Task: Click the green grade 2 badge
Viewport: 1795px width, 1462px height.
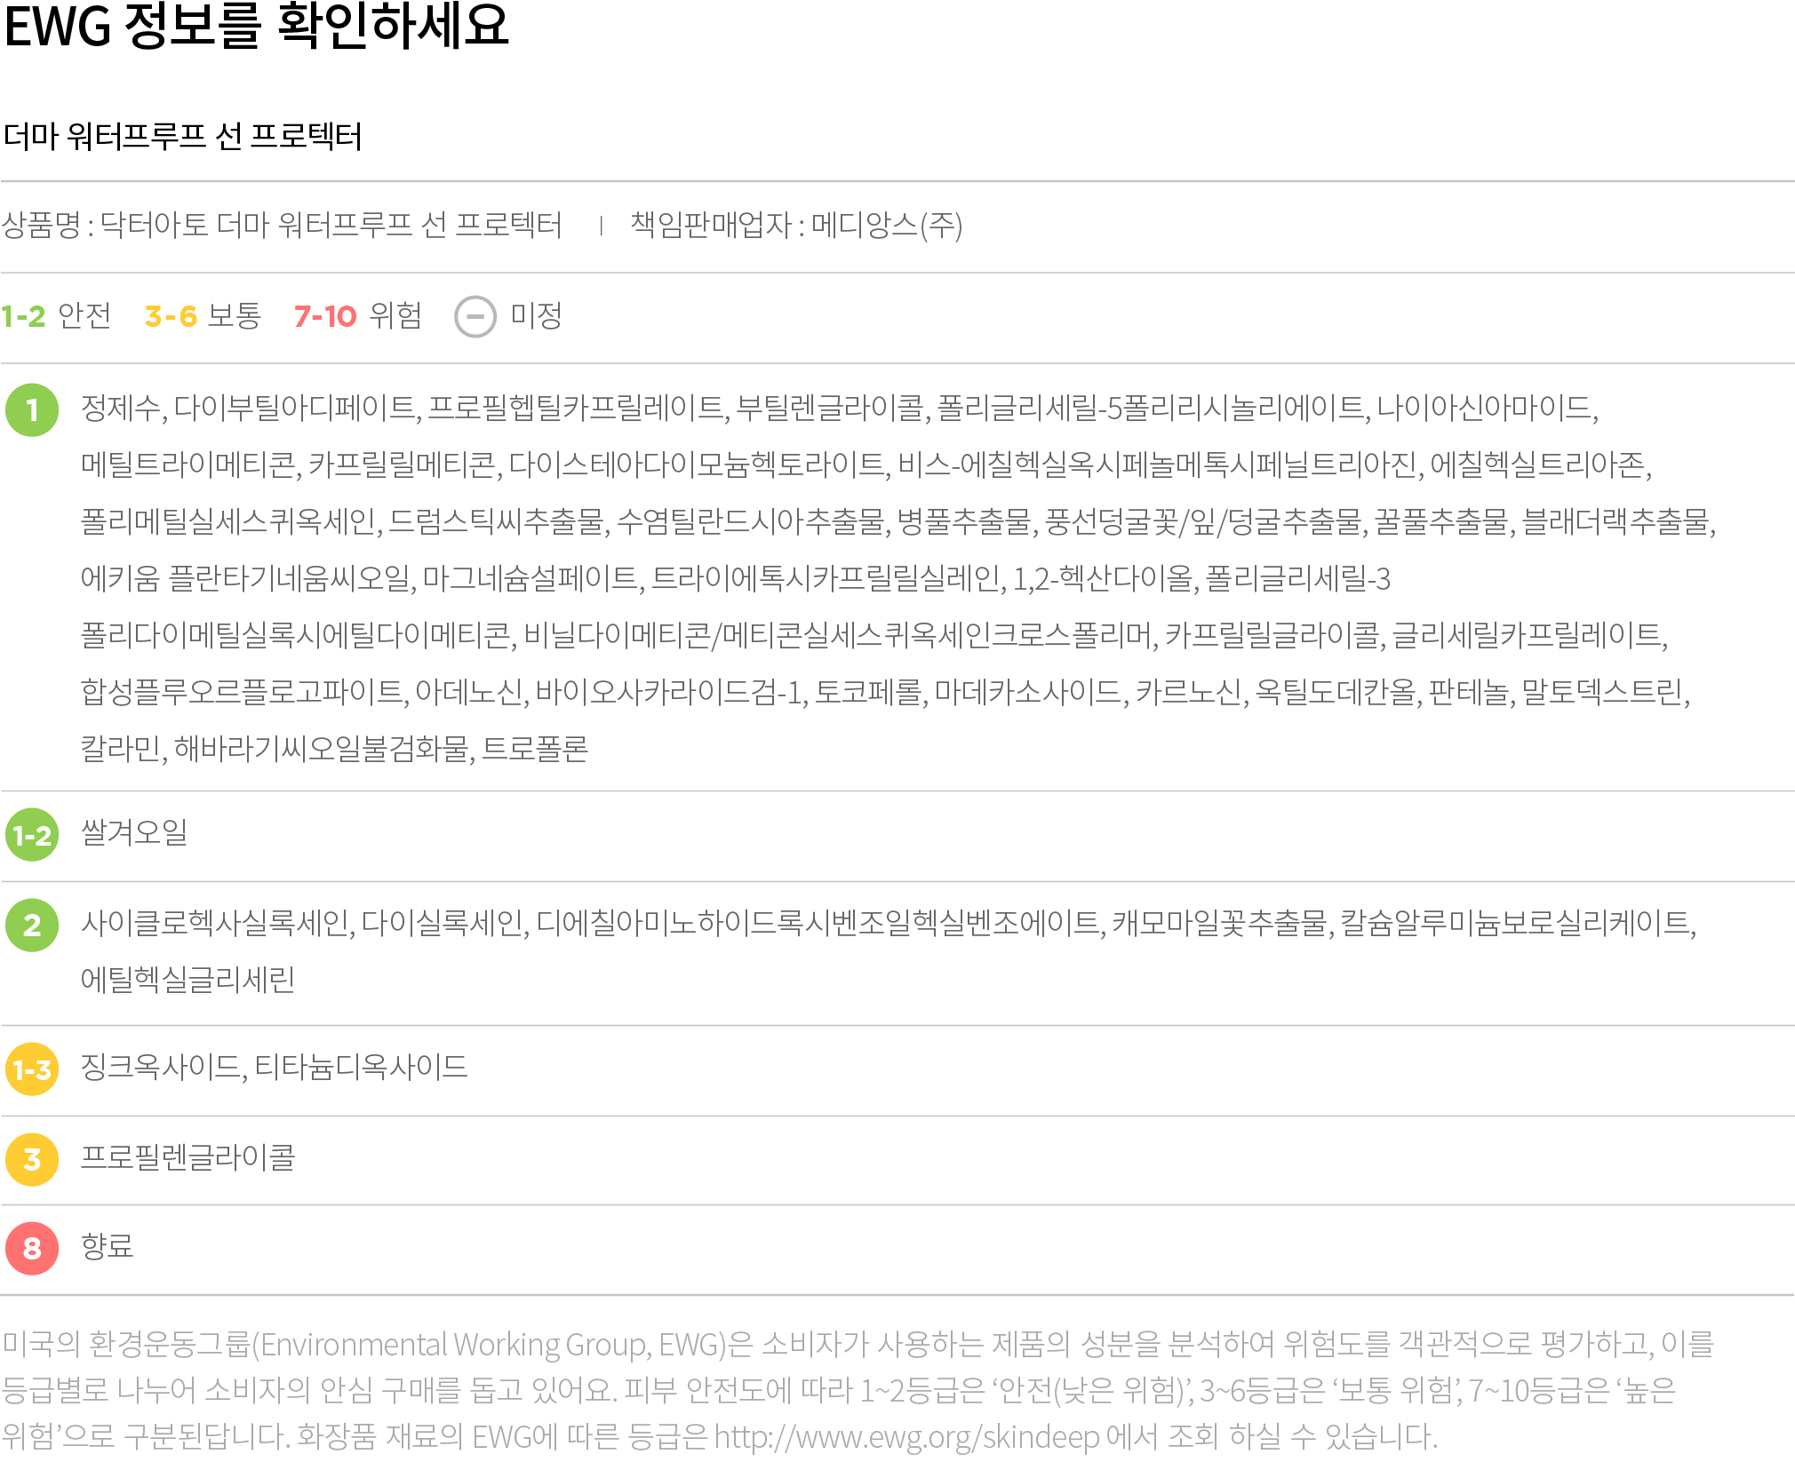Action: [32, 925]
